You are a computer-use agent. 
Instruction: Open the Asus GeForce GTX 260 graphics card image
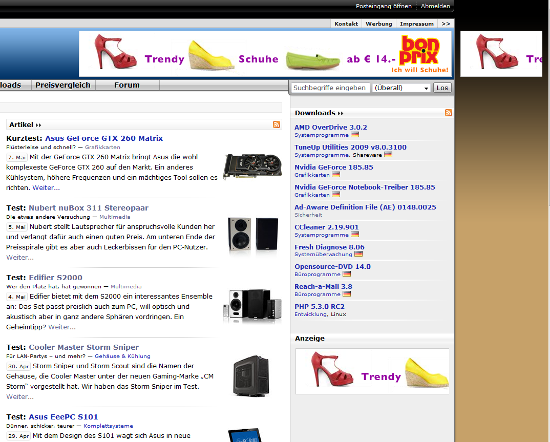[x=252, y=166]
